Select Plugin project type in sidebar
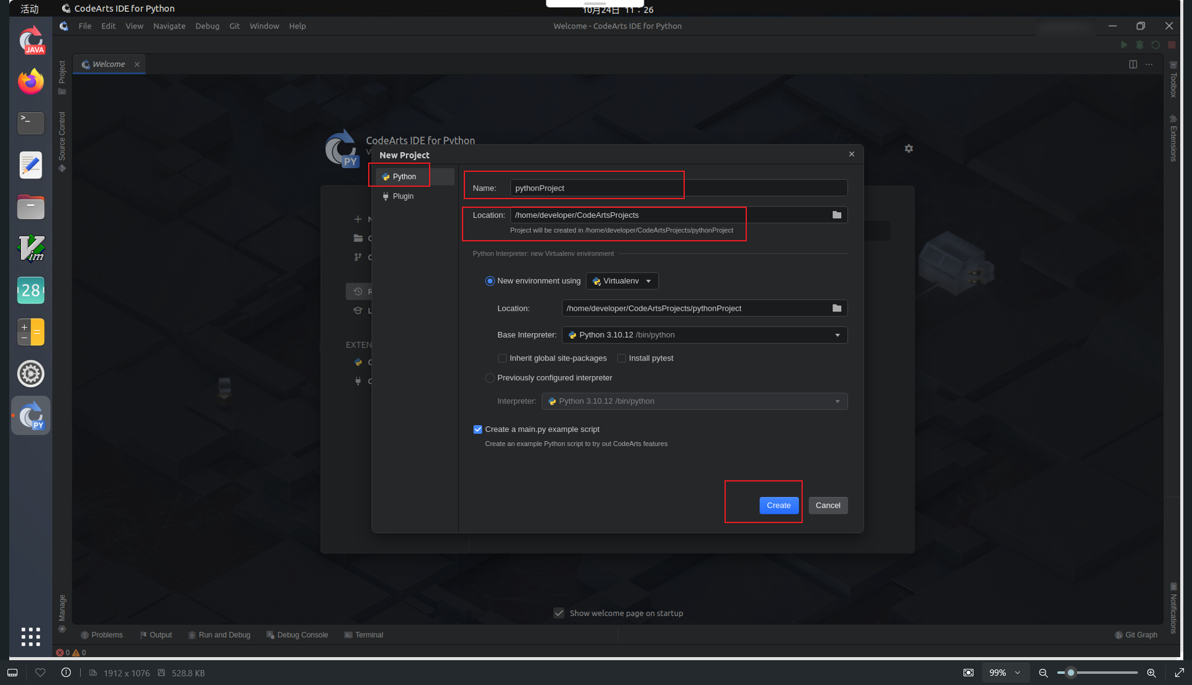 click(x=402, y=196)
